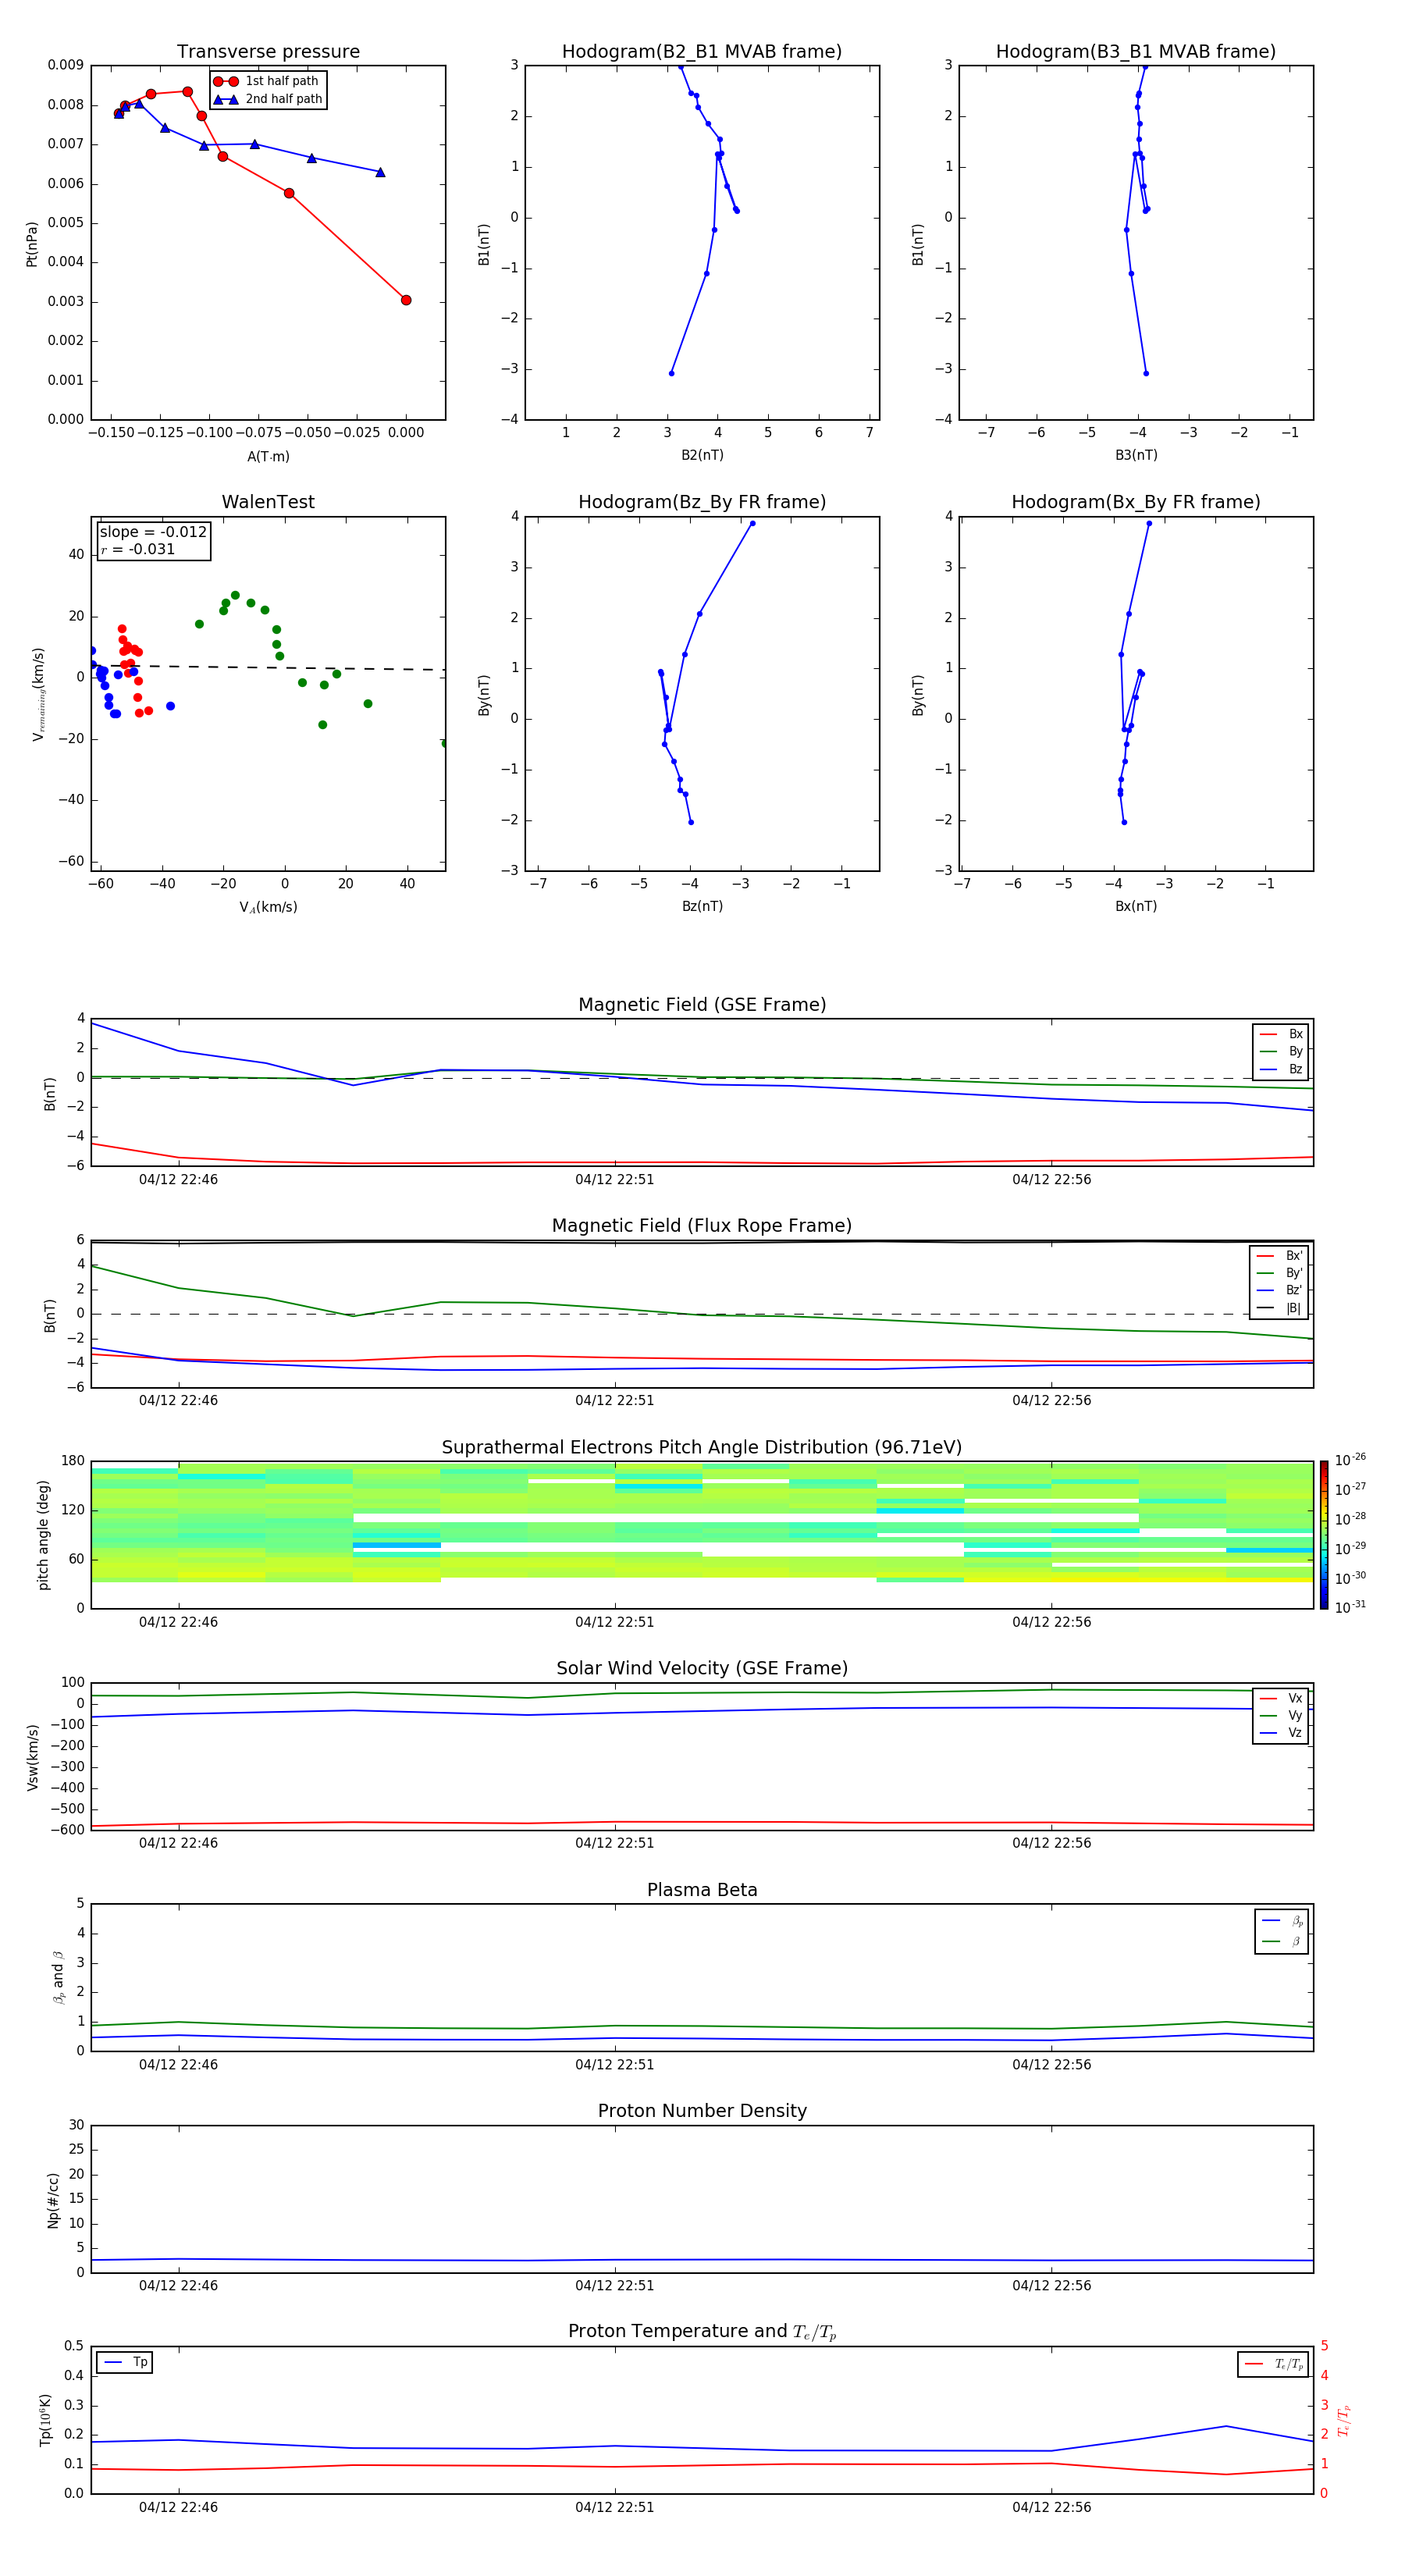Click the "WalenTest" plot title
Image resolution: width=1405 pixels, height=2576 pixels.
click(x=268, y=502)
